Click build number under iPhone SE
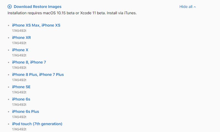The image size is (220, 132). (x=19, y=92)
